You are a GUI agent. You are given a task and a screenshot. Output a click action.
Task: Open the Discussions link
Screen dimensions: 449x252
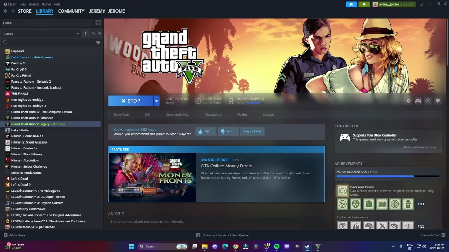pos(213,114)
